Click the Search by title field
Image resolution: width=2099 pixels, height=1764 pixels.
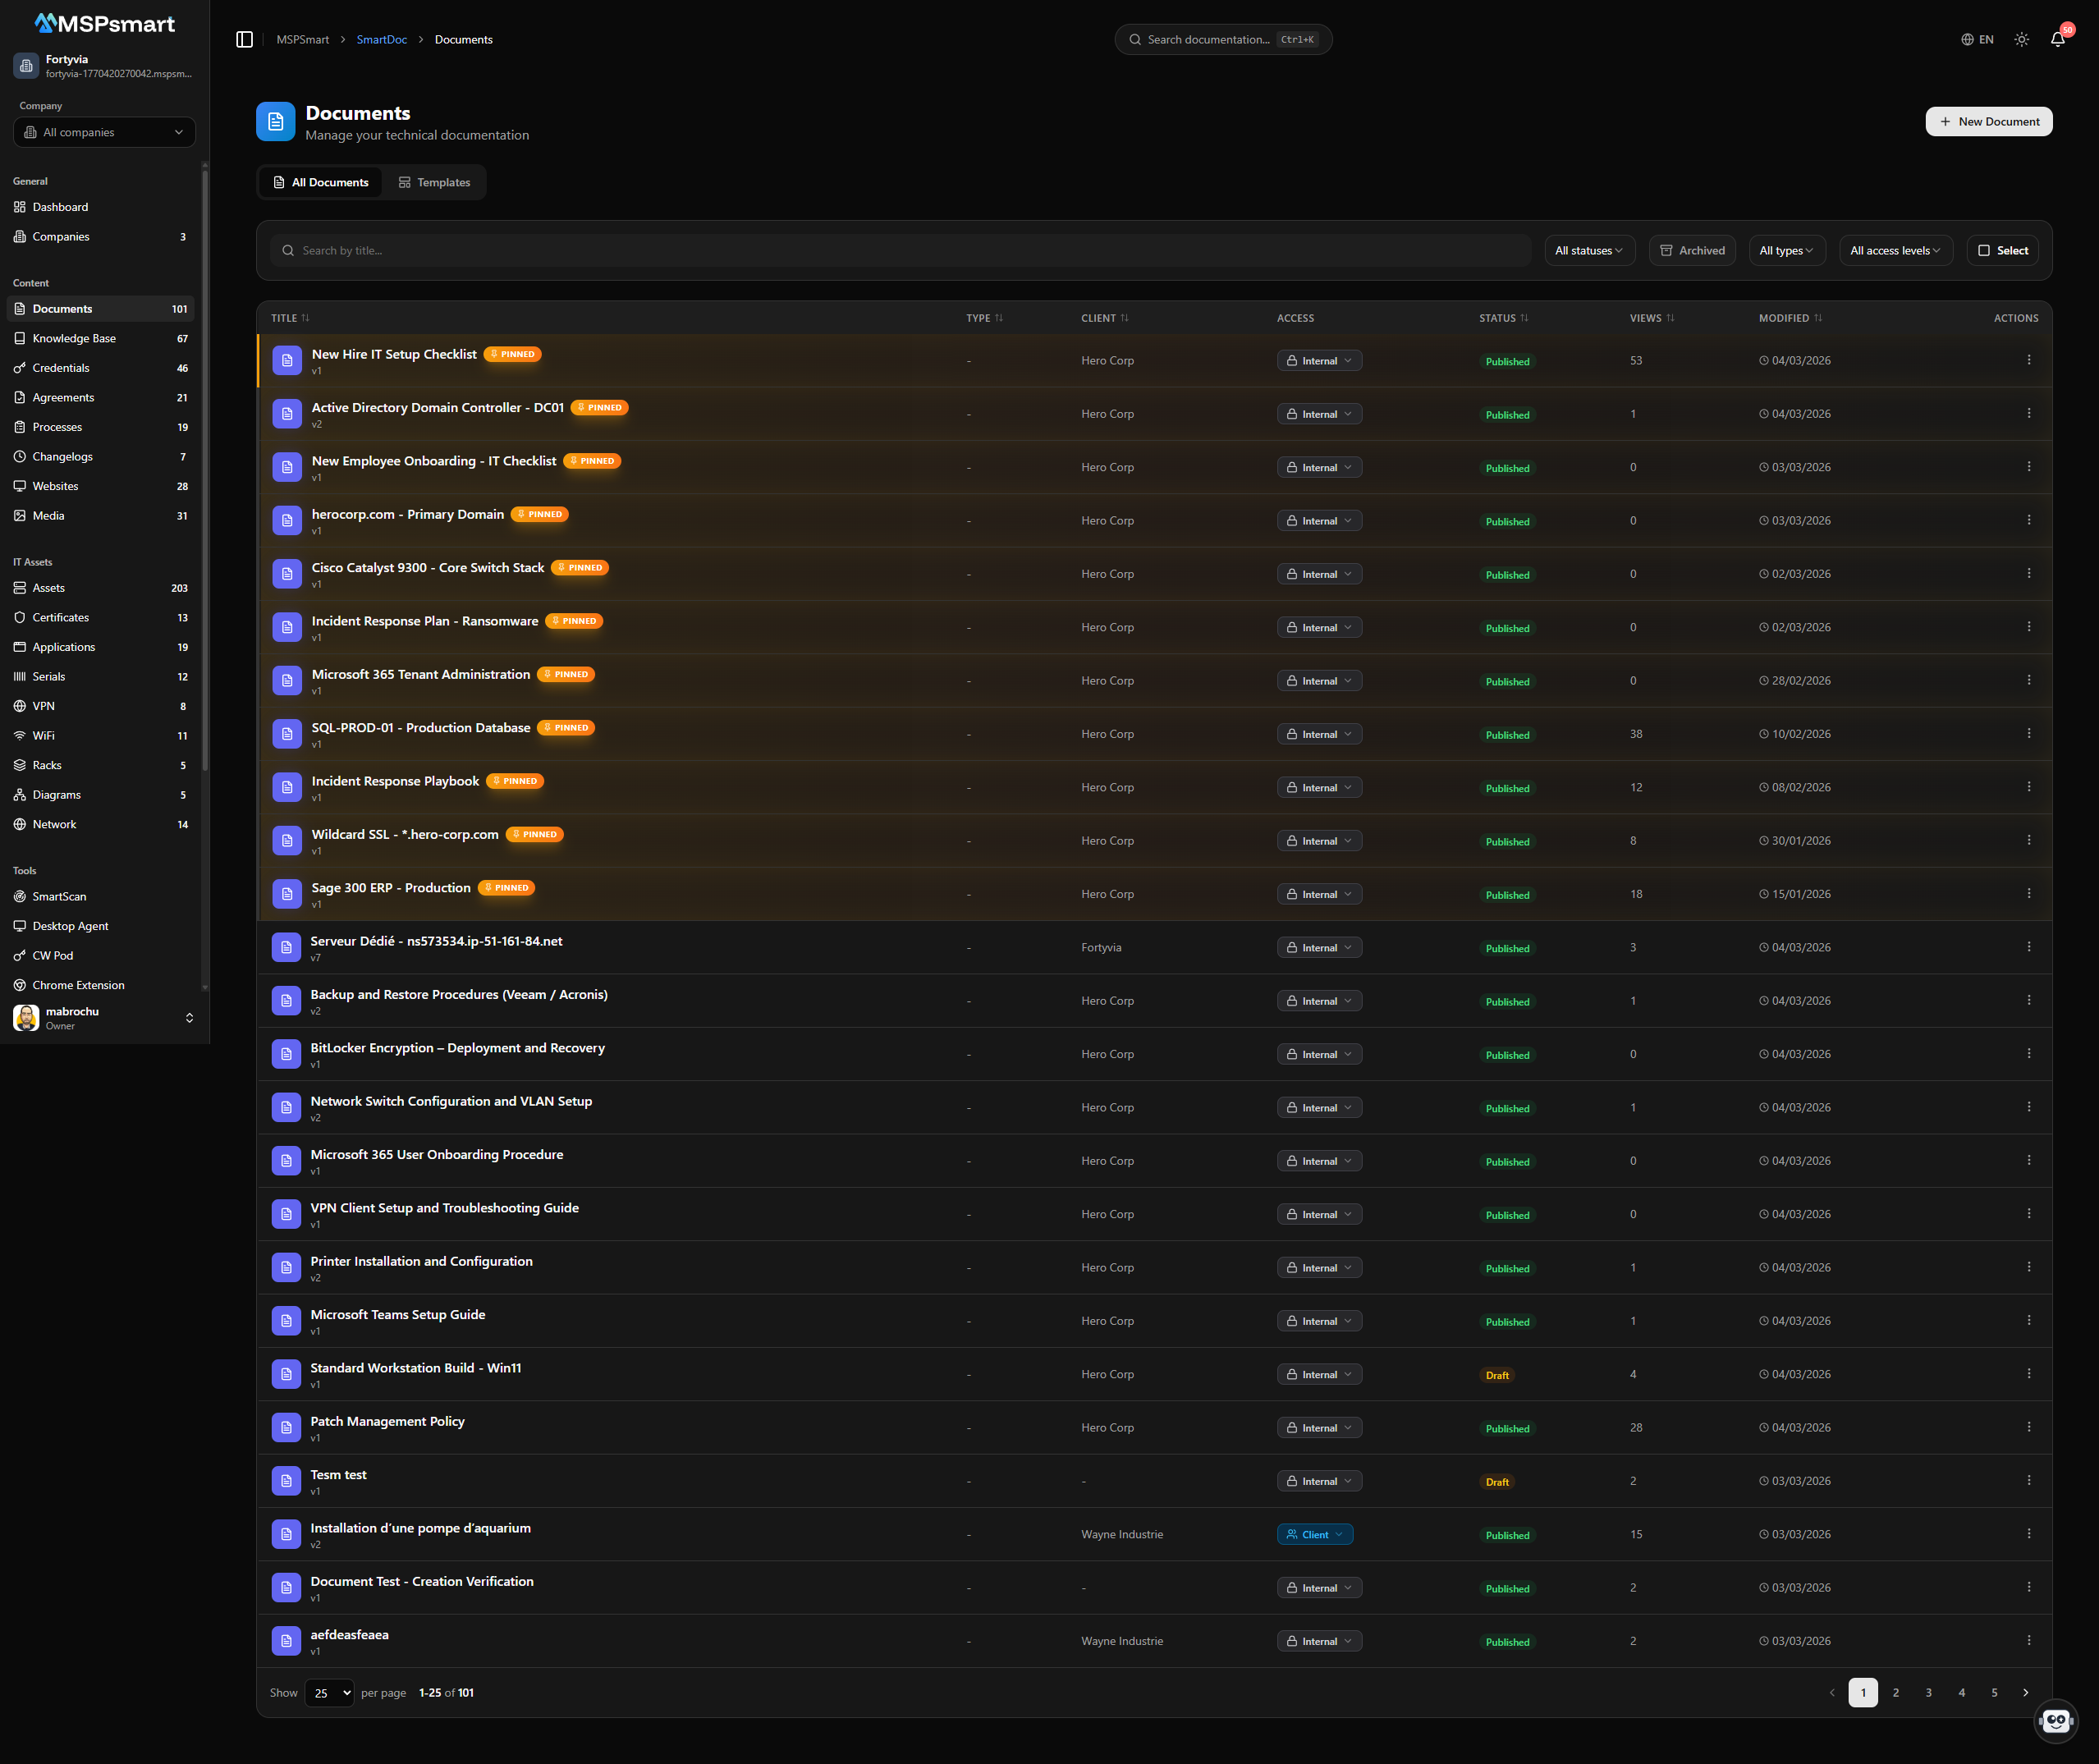coord(900,251)
